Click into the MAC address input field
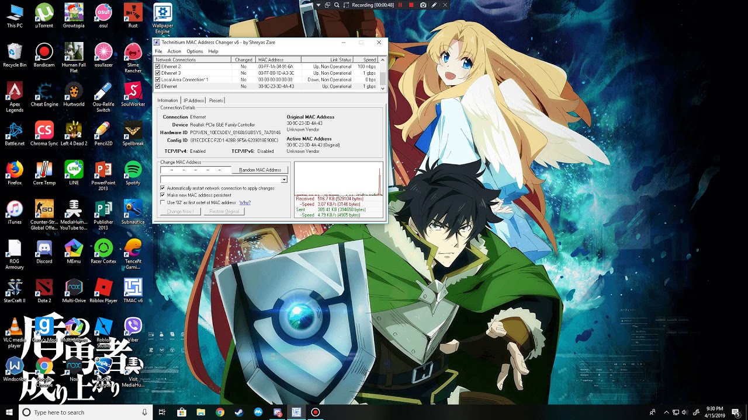Viewport: 748px width, 420px height. tap(196, 170)
